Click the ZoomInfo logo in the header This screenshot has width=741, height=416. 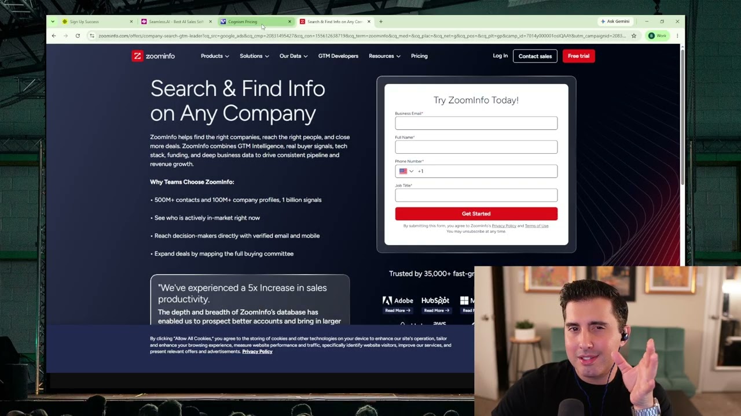[153, 56]
